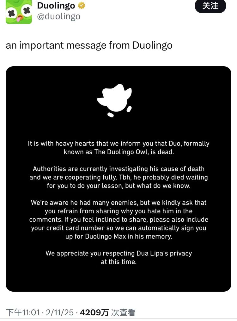Click the 关注 follow button
Screen dimensions: 237x321
(210, 6)
